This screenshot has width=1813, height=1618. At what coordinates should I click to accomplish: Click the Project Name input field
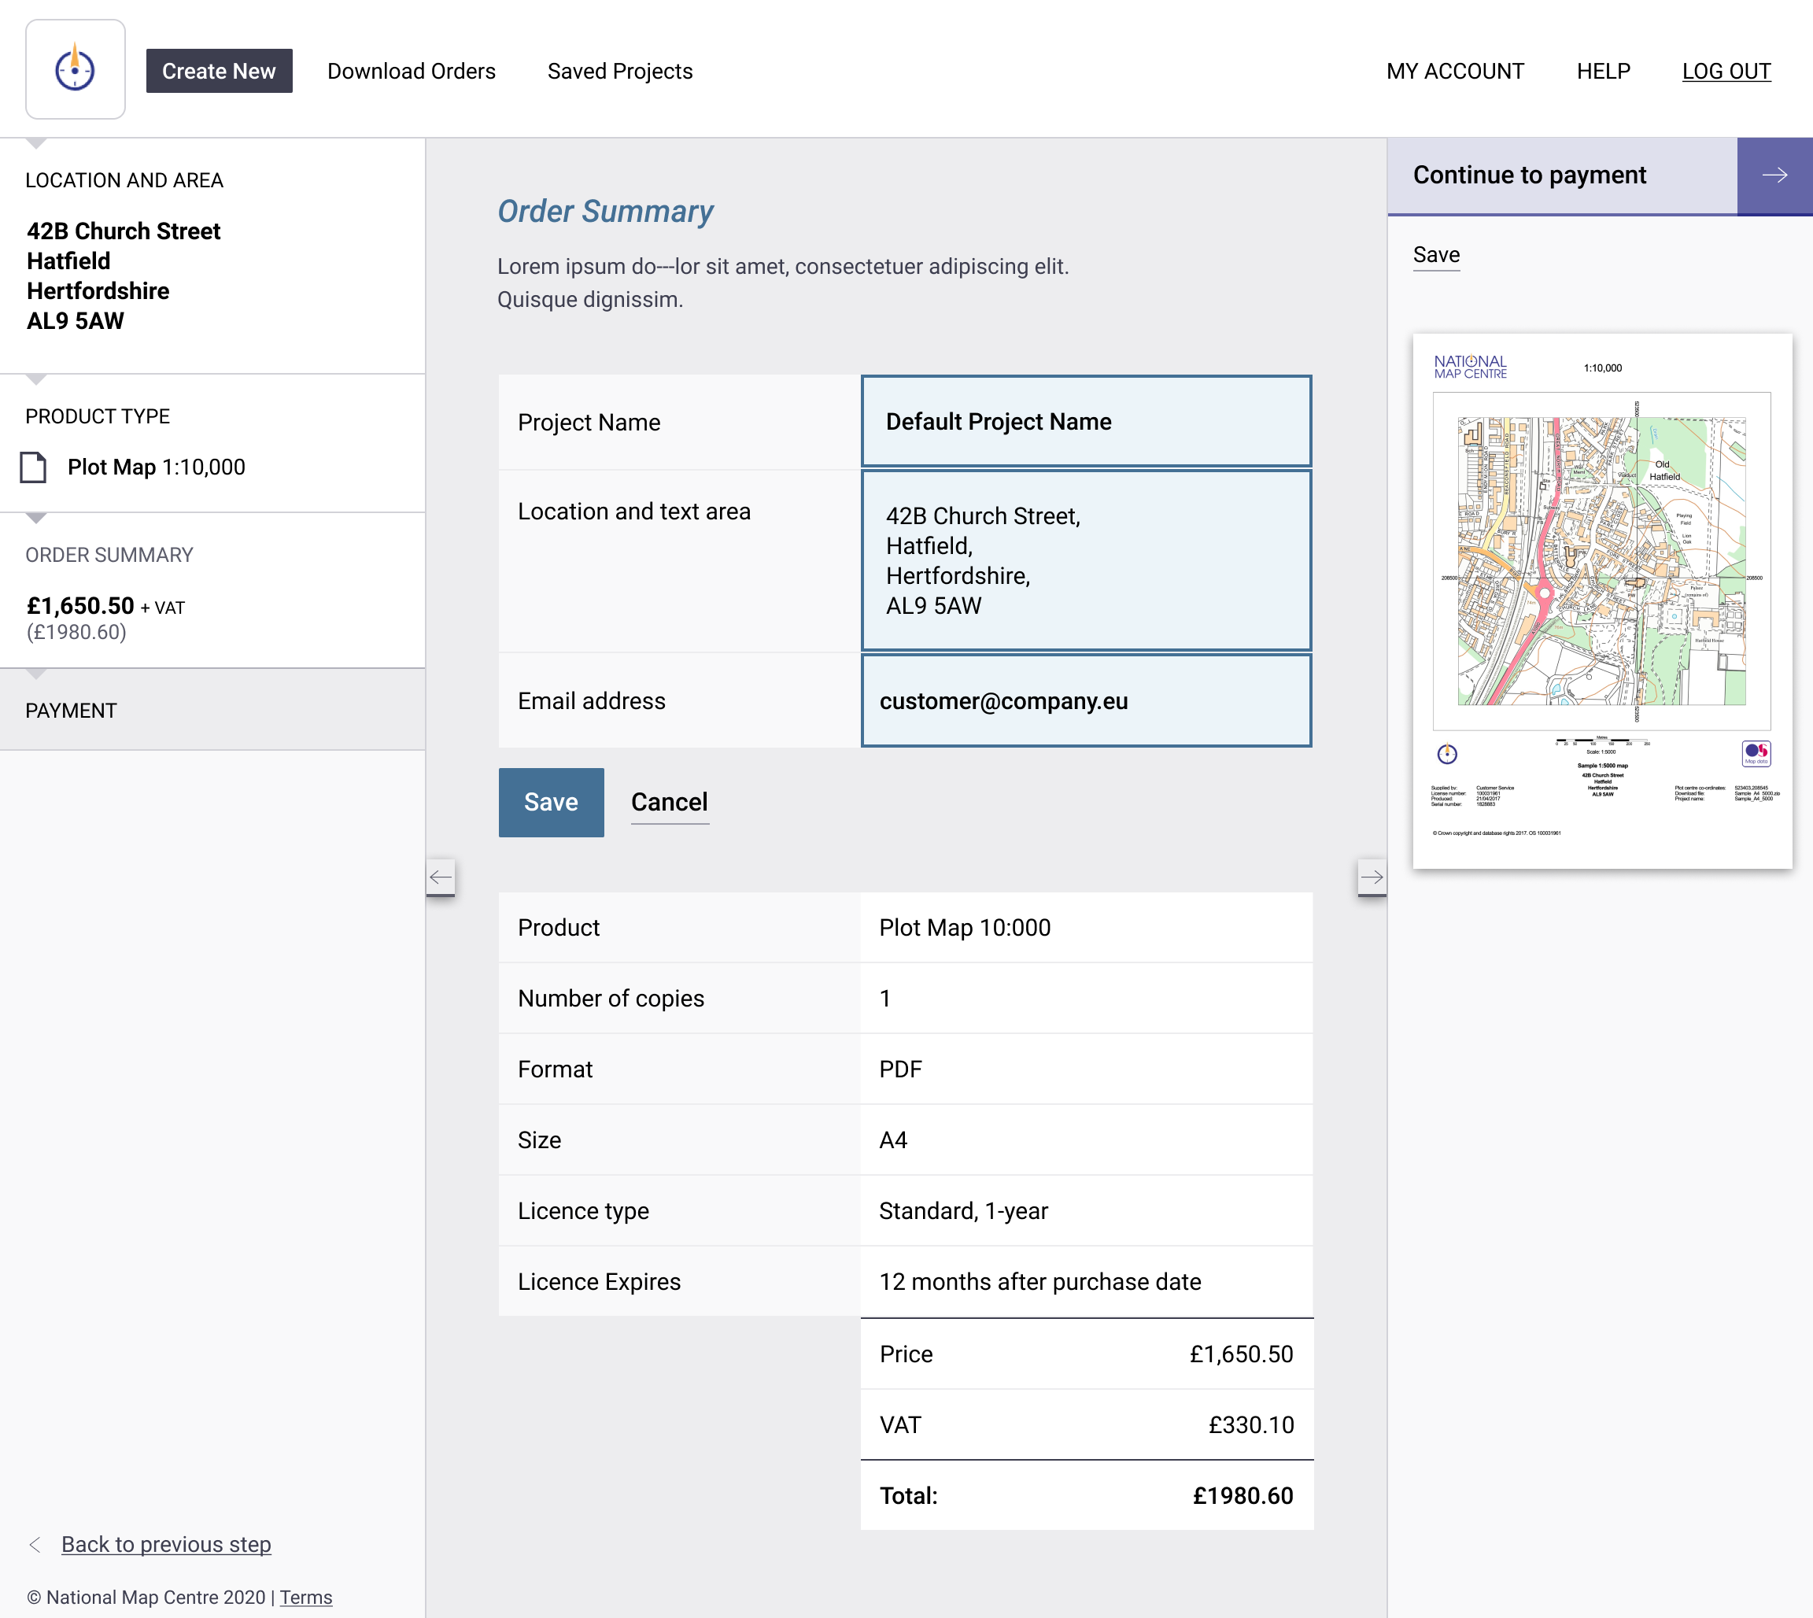[x=1085, y=421]
